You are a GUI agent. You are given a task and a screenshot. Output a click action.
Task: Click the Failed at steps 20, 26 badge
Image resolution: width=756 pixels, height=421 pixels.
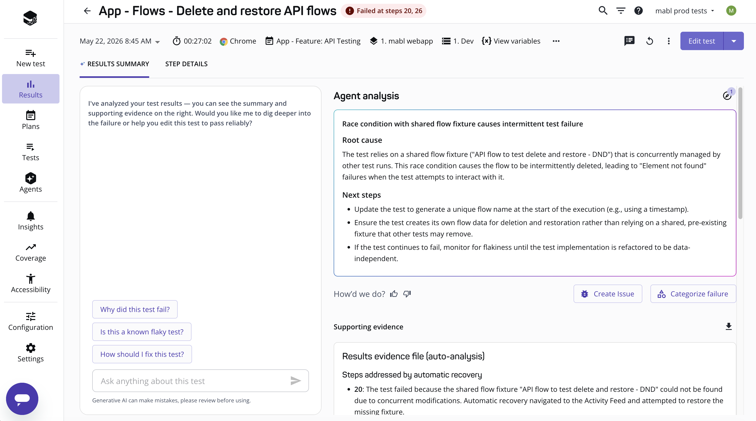pos(384,11)
